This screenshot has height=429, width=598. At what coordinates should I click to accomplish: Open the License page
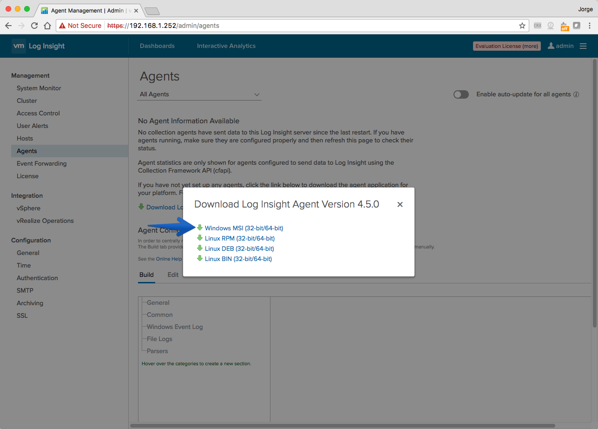27,176
